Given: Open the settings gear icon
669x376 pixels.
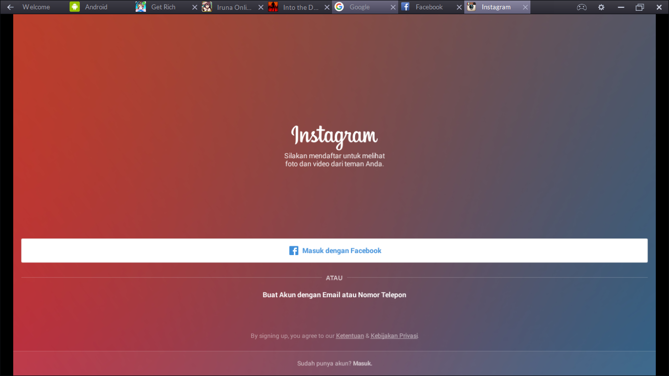Looking at the screenshot, I should (601, 7).
